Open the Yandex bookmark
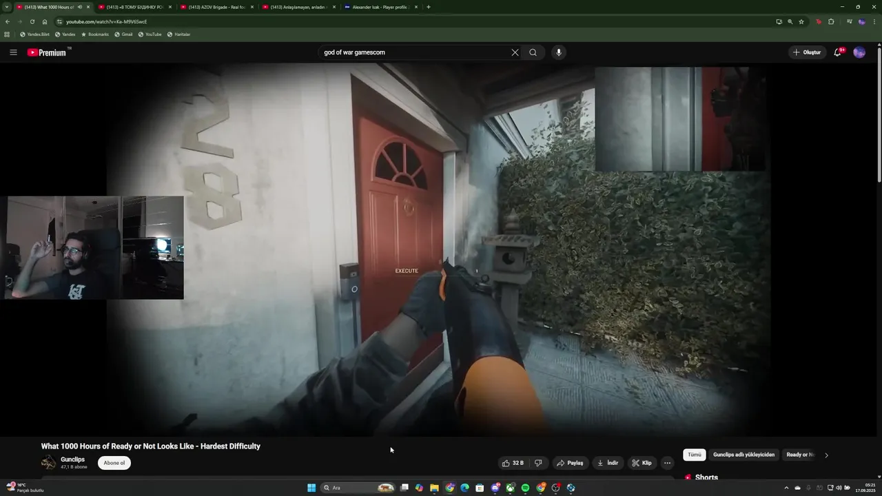 pos(65,34)
